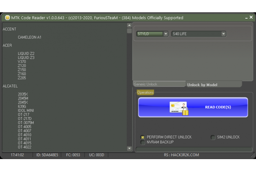Click the MTK Code Reader app icon
256x172 pixels.
click(7, 18)
